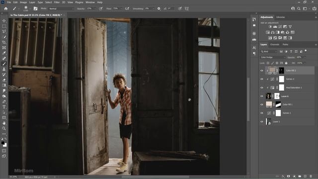Add a Photo Filter adjustment
This screenshot has height=179, width=318.
point(283,32)
